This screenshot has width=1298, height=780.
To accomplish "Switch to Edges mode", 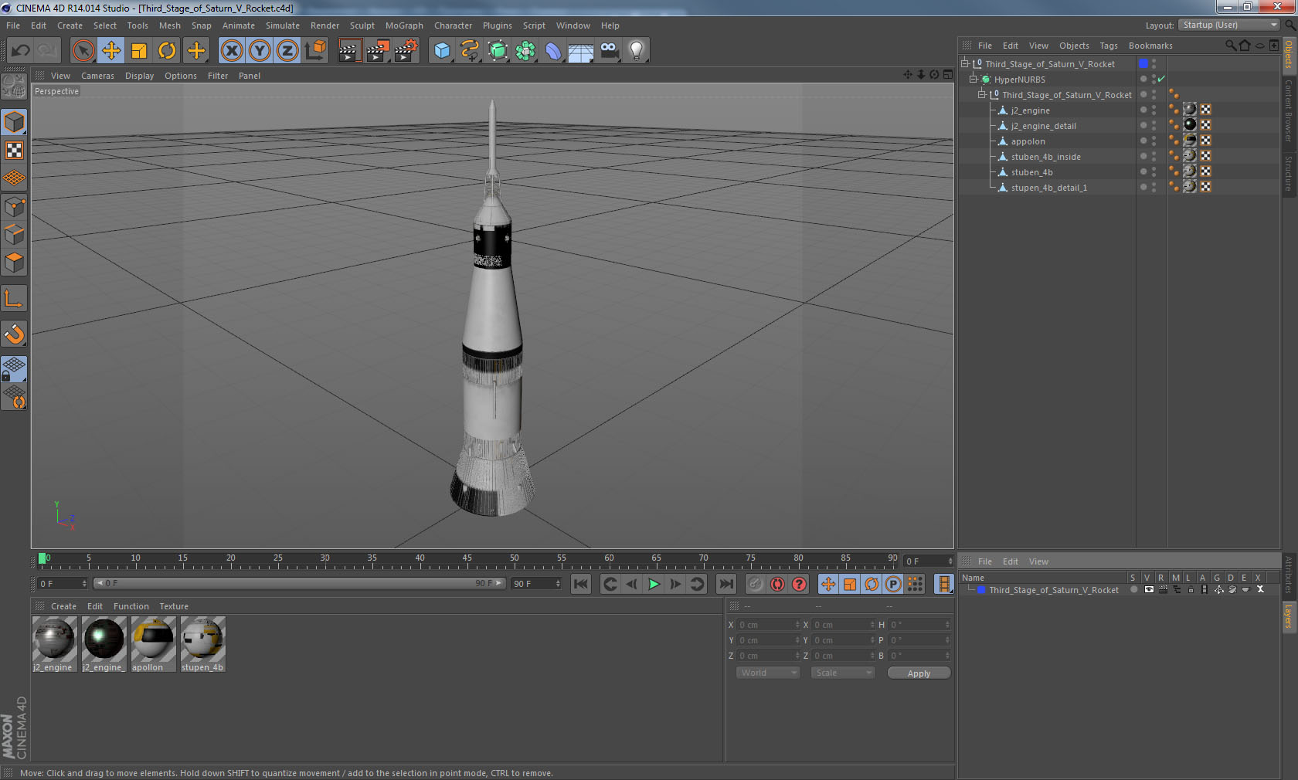I will pyautogui.click(x=14, y=235).
